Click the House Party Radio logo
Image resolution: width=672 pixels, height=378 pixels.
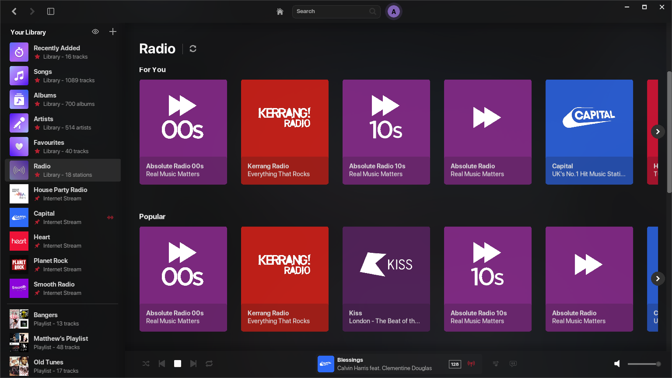19,194
